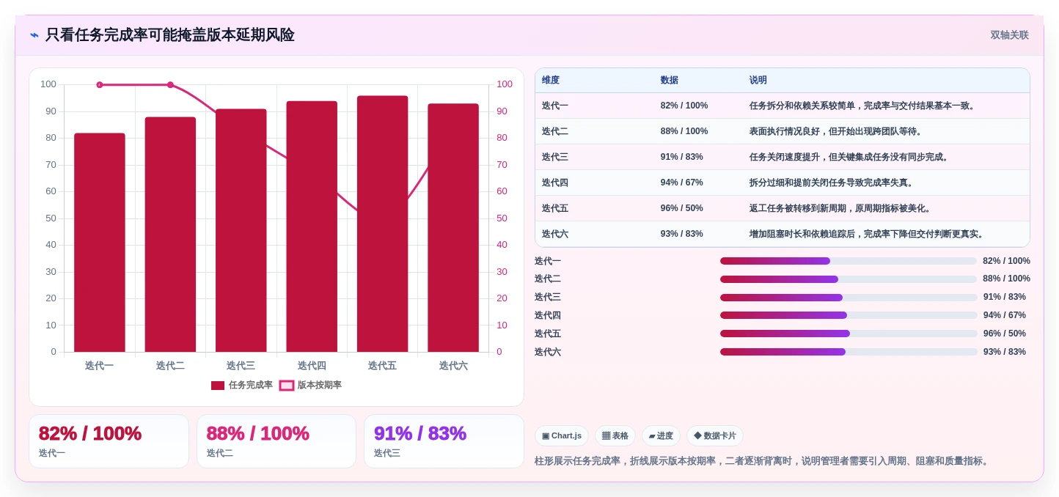
Task: Click table value 96% / 50%
Action: [x=682, y=208]
